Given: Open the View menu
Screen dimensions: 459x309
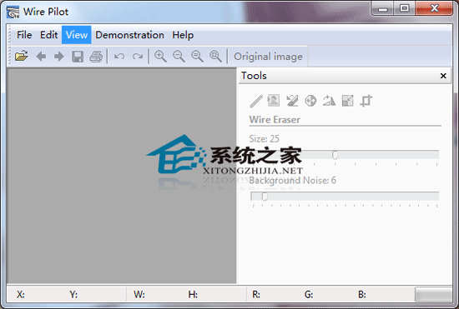Looking at the screenshot, I should click(77, 35).
